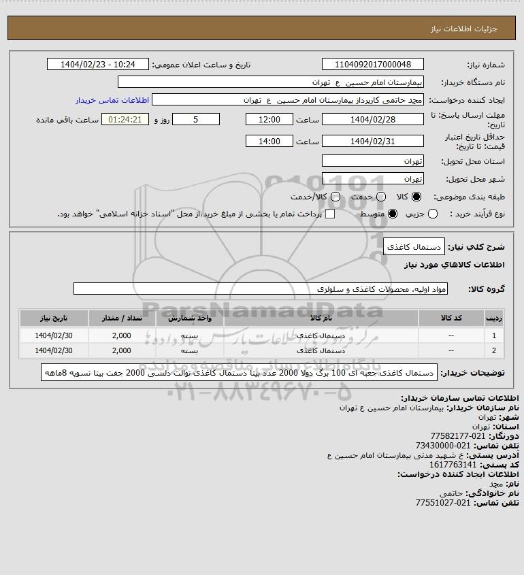Screen dimensions: 524x575
Task: Choose the جزیی purchase type radio
Action: (x=433, y=214)
